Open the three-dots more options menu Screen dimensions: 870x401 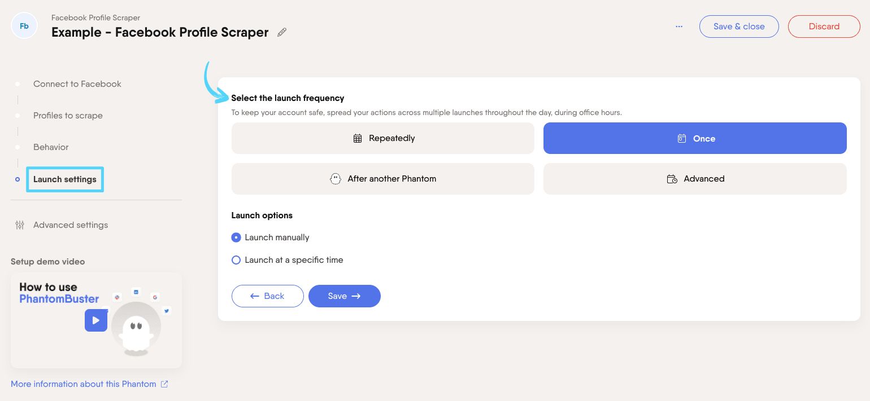[679, 27]
